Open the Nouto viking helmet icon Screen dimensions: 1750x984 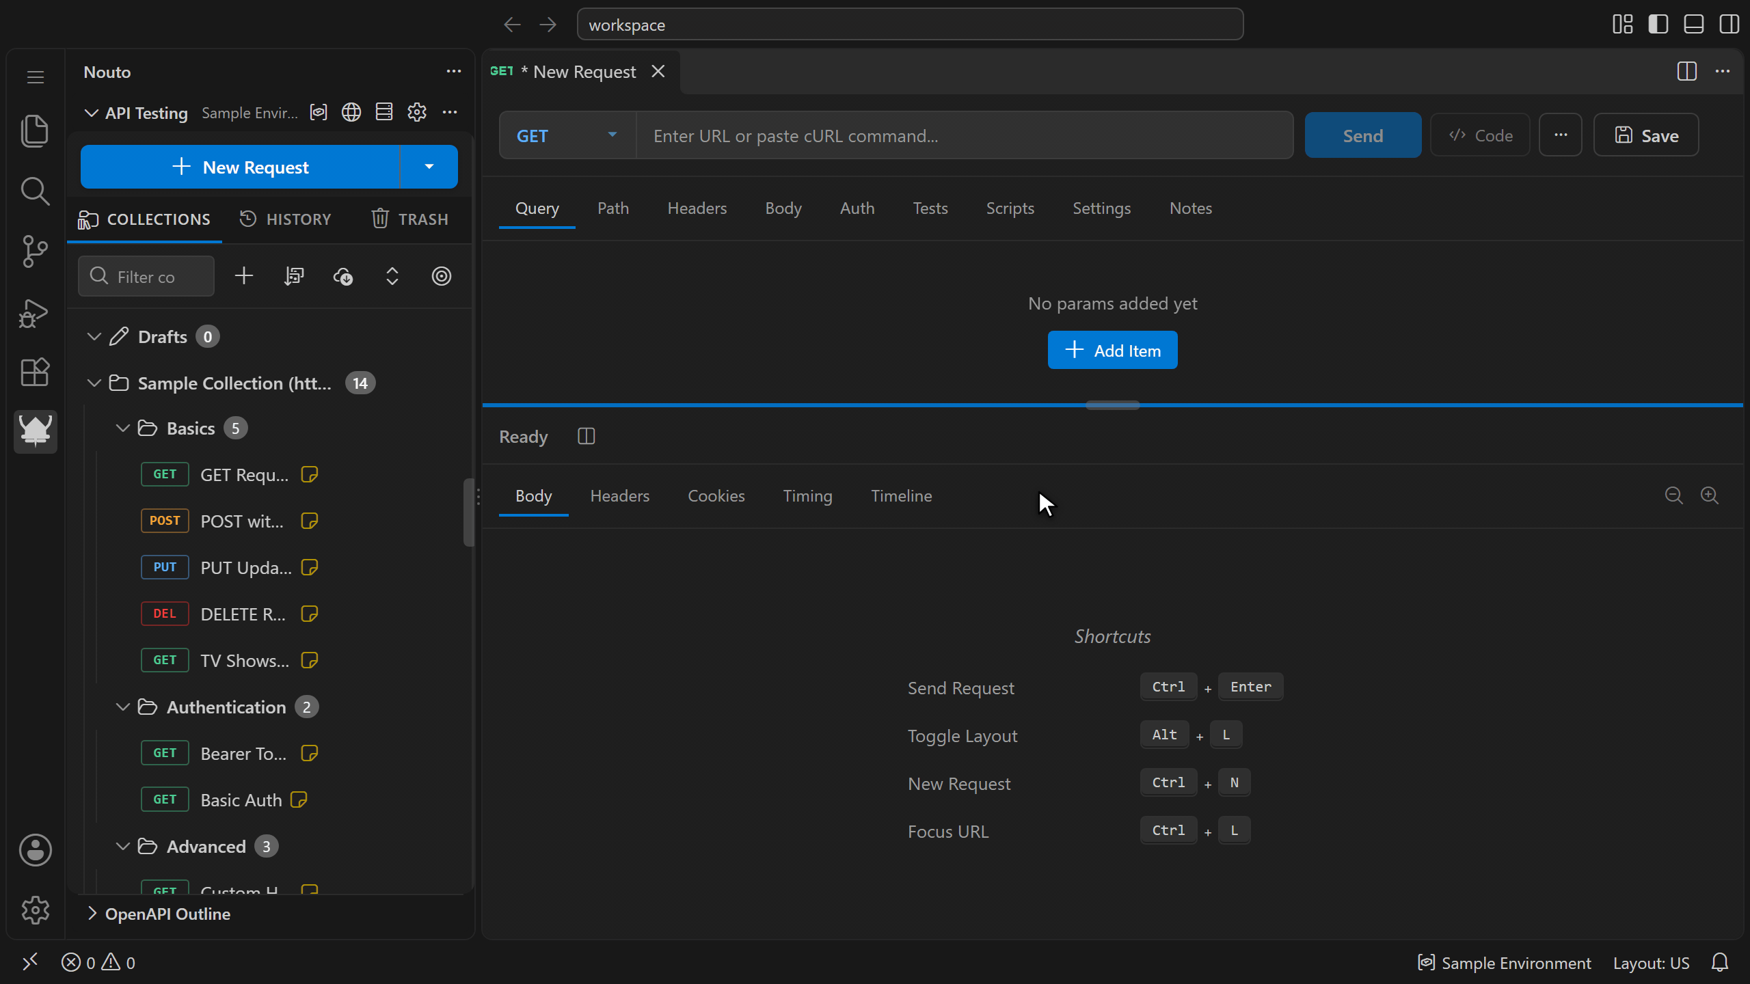point(35,431)
